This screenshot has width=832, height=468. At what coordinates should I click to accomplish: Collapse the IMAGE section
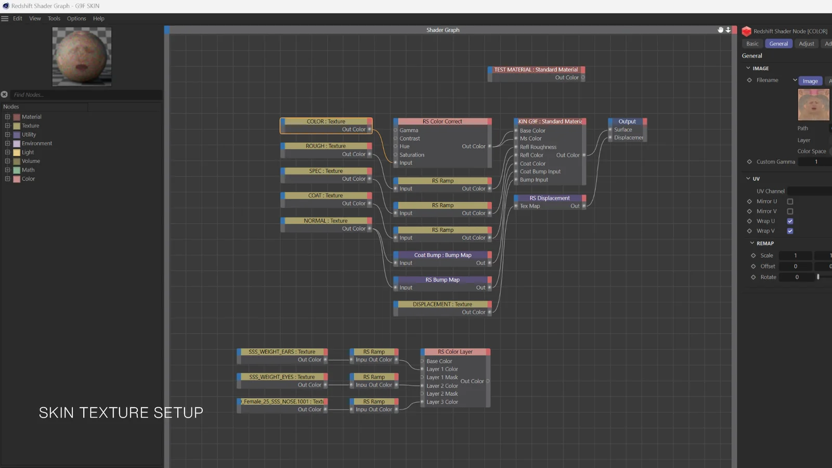coord(748,68)
